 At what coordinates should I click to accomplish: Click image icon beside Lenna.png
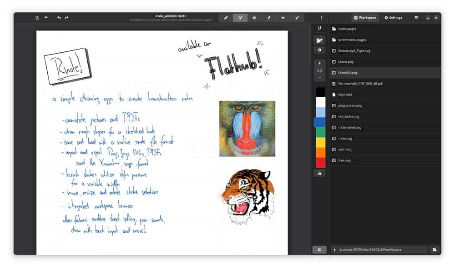tap(334, 62)
